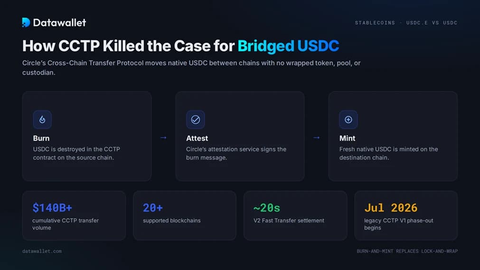Click the Circle's Cross-Chain Transfer Protocol subtitle
This screenshot has height=270, width=480.
click(191, 68)
